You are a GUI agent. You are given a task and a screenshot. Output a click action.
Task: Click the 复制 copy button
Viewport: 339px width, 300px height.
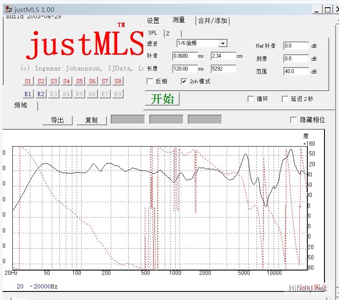(91, 121)
